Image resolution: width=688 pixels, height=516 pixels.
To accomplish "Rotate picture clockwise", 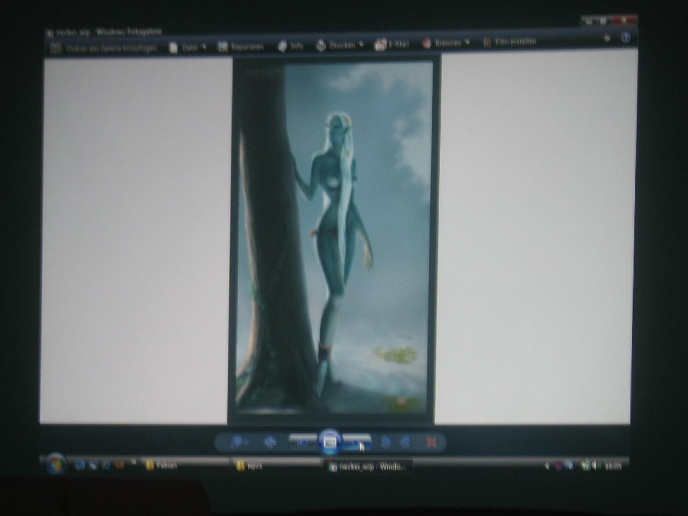I will point(406,442).
